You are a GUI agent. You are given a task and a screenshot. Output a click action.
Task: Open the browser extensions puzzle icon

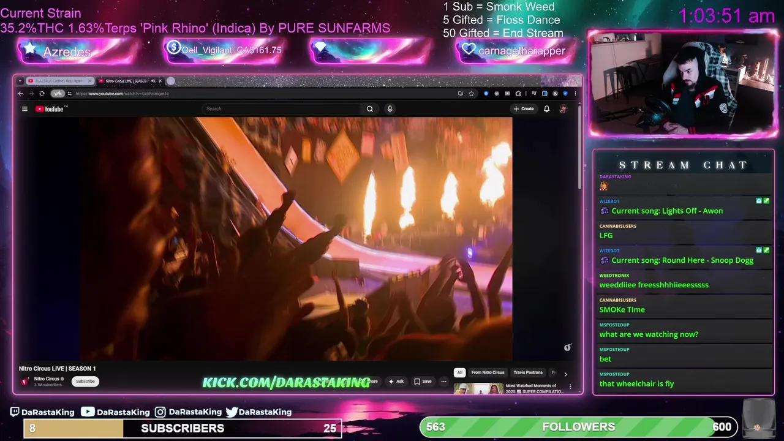(x=518, y=94)
